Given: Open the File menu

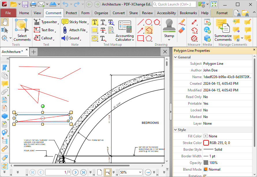Looking at the screenshot, I should pyautogui.click(x=8, y=13).
